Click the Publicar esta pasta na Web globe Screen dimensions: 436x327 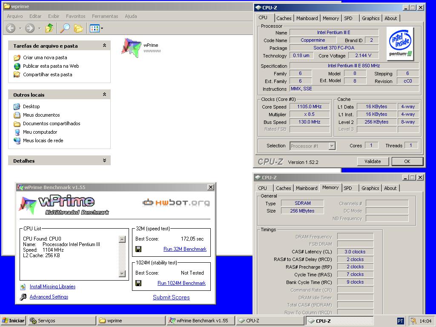[17, 66]
